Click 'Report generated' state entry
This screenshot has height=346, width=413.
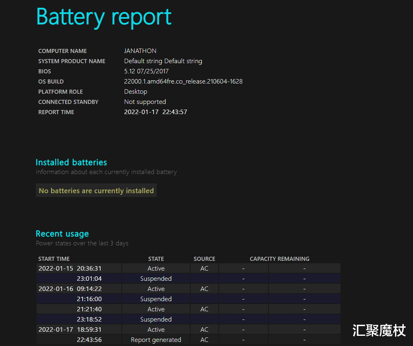point(156,340)
